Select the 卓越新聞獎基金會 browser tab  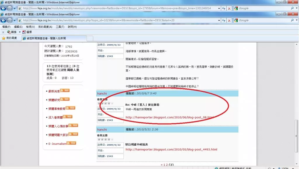click(x=54, y=38)
